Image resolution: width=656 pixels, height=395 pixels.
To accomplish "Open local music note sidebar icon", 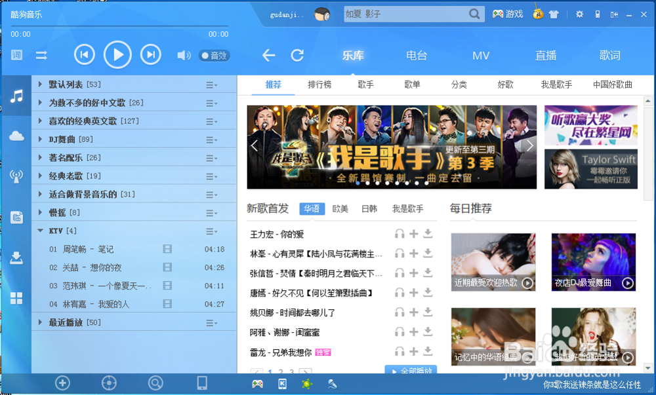I will coord(16,96).
